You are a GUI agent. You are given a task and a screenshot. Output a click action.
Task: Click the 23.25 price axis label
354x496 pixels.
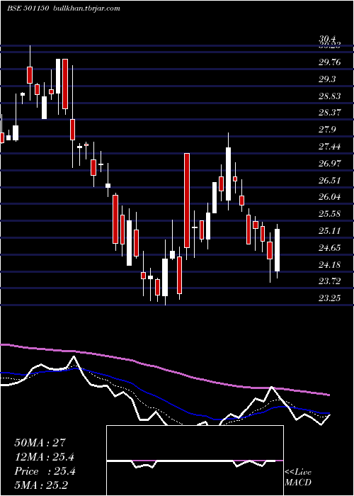coord(330,298)
